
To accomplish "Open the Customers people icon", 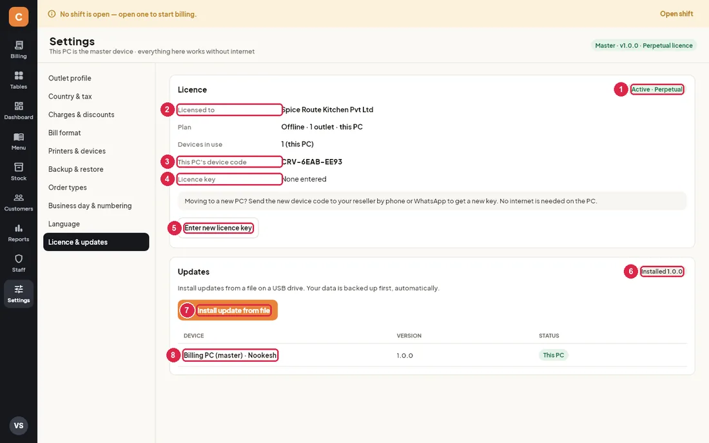I will (19, 197).
